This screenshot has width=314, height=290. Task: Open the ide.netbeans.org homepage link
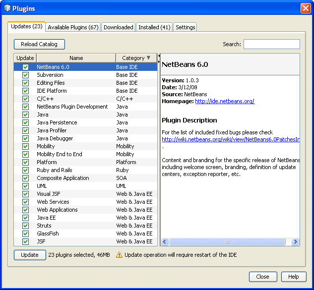point(224,101)
